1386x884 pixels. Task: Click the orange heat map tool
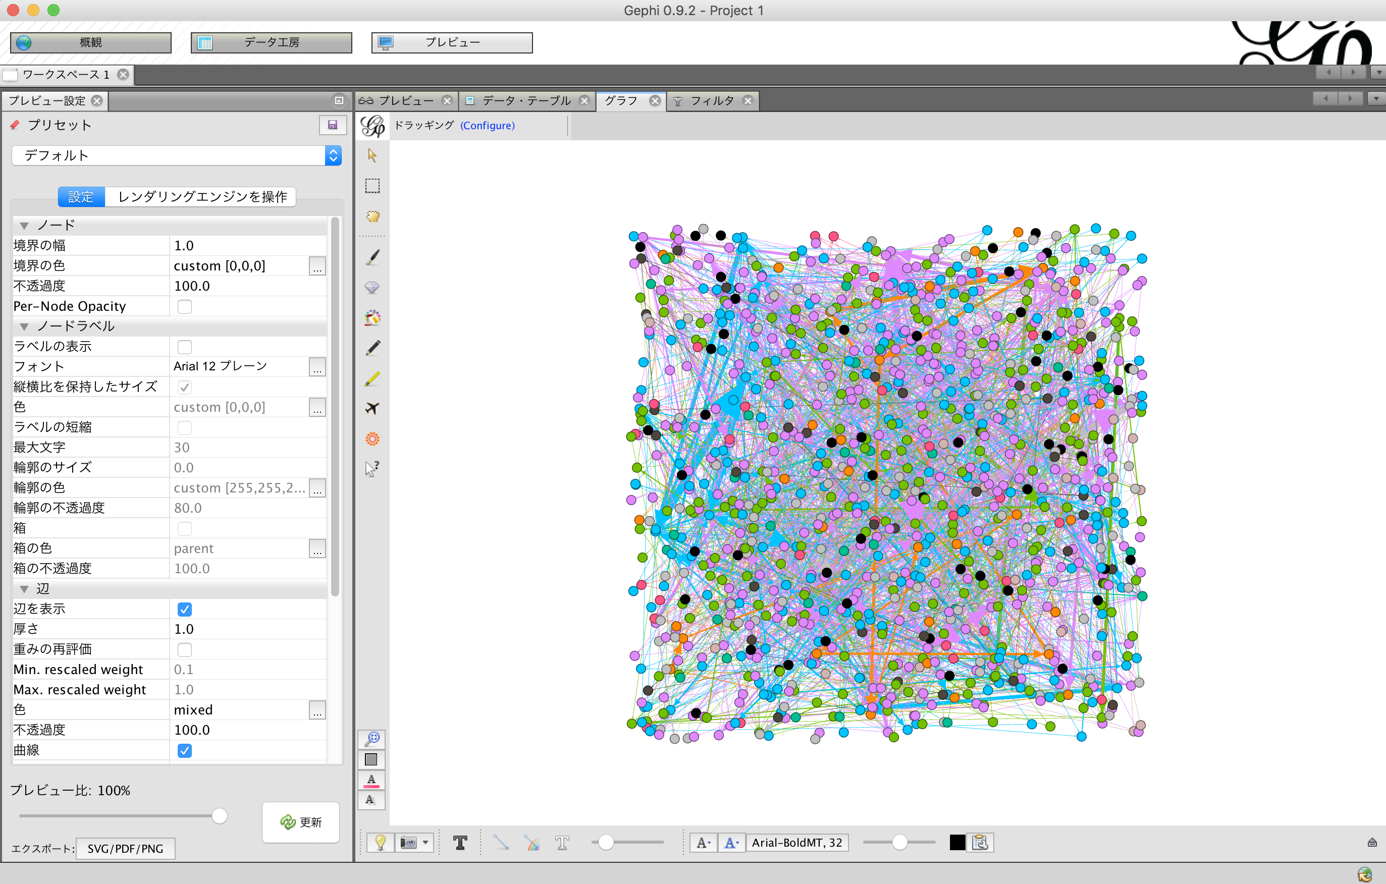[372, 439]
